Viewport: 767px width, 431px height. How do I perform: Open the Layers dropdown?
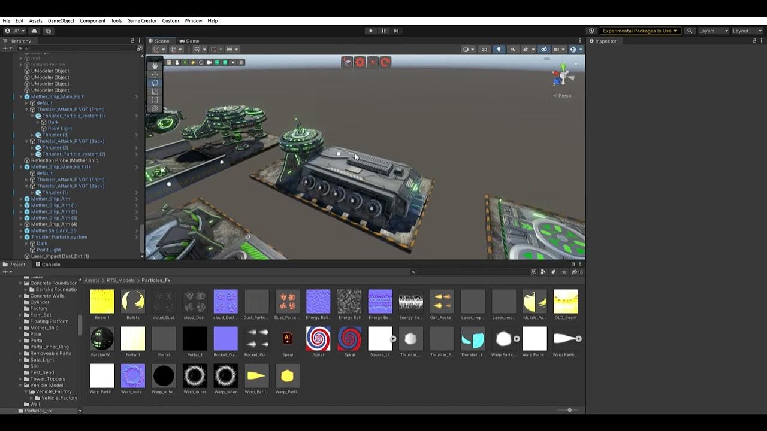(x=713, y=31)
